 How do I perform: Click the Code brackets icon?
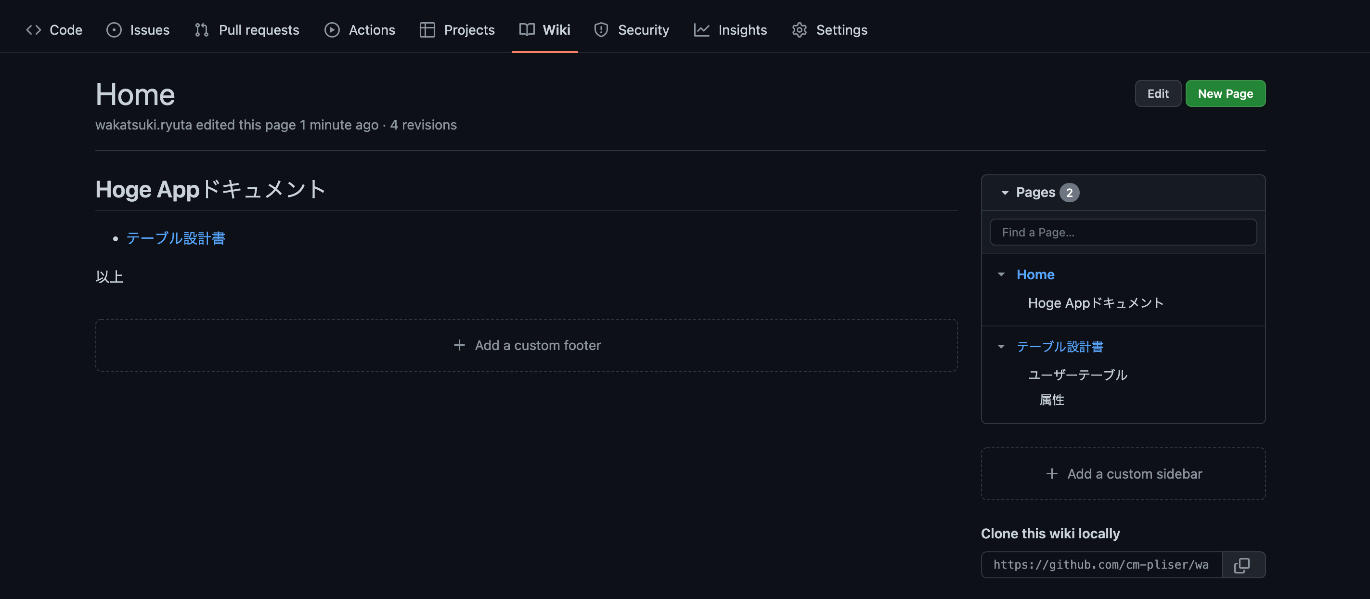pos(34,30)
